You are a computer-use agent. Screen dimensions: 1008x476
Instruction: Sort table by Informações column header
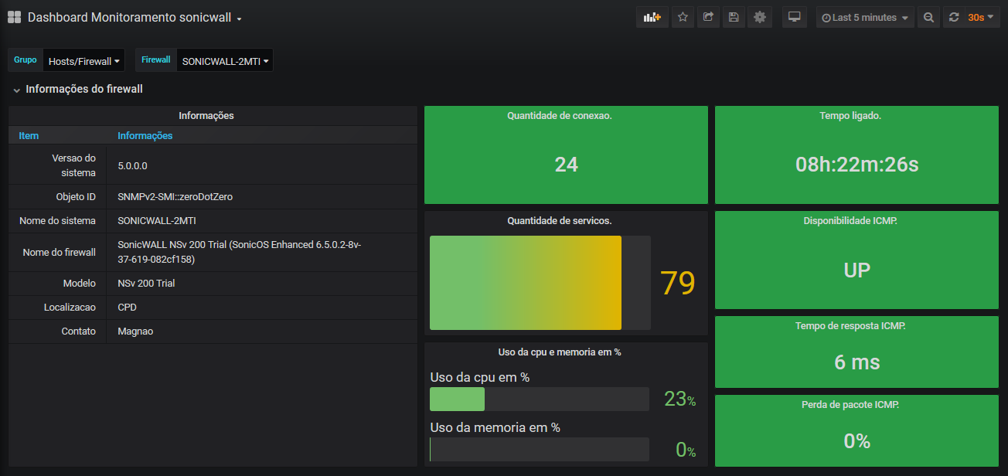click(x=145, y=136)
